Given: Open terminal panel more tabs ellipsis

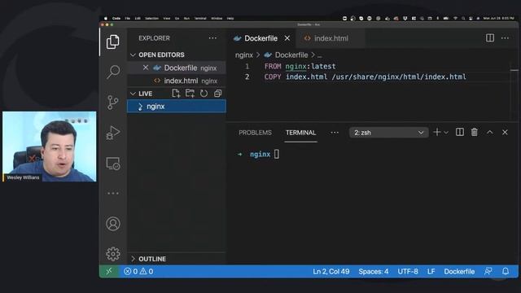Looking at the screenshot, I should tap(335, 133).
